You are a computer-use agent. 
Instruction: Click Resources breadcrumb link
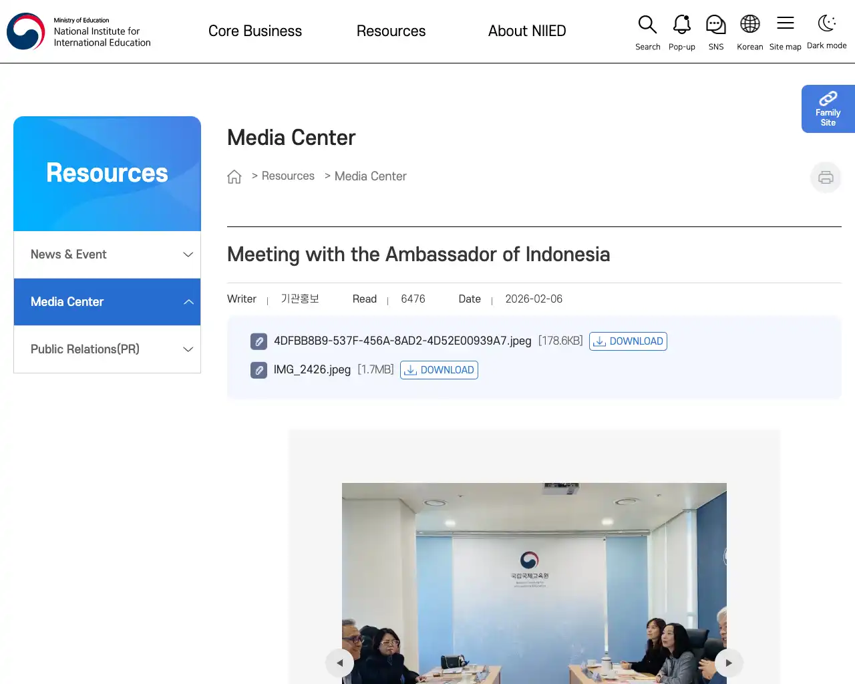pos(288,176)
